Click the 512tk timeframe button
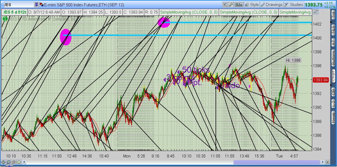Image resolution: width=337 pixels, height=167 pixels. [239, 5]
